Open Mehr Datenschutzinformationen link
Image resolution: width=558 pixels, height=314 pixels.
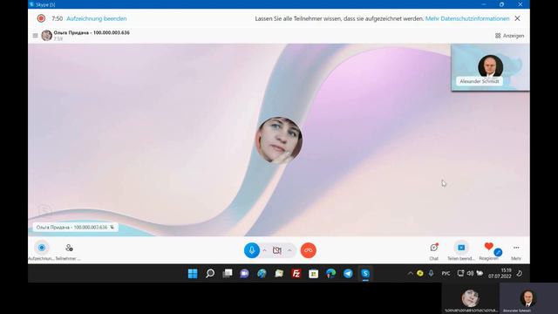(467, 18)
